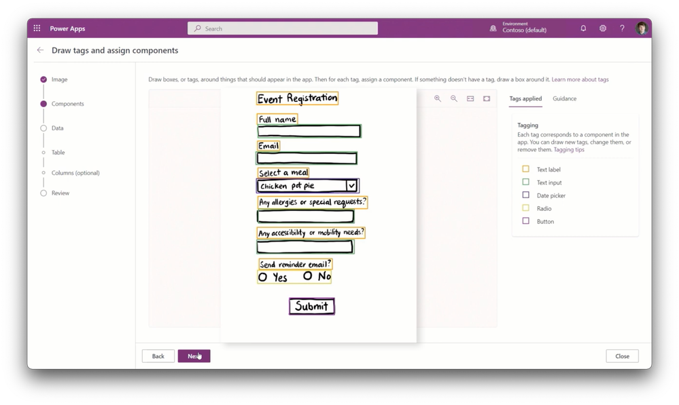Screen dimensions: 679x405
Task: Click the fit-to-screen canvas icon
Action: 487,98
